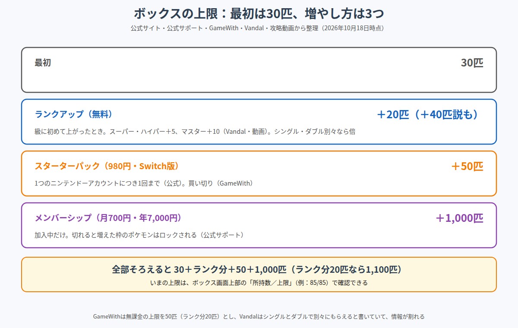The height and width of the screenshot is (328, 518).
Task: Select the '最初' card label
Action: (43, 63)
